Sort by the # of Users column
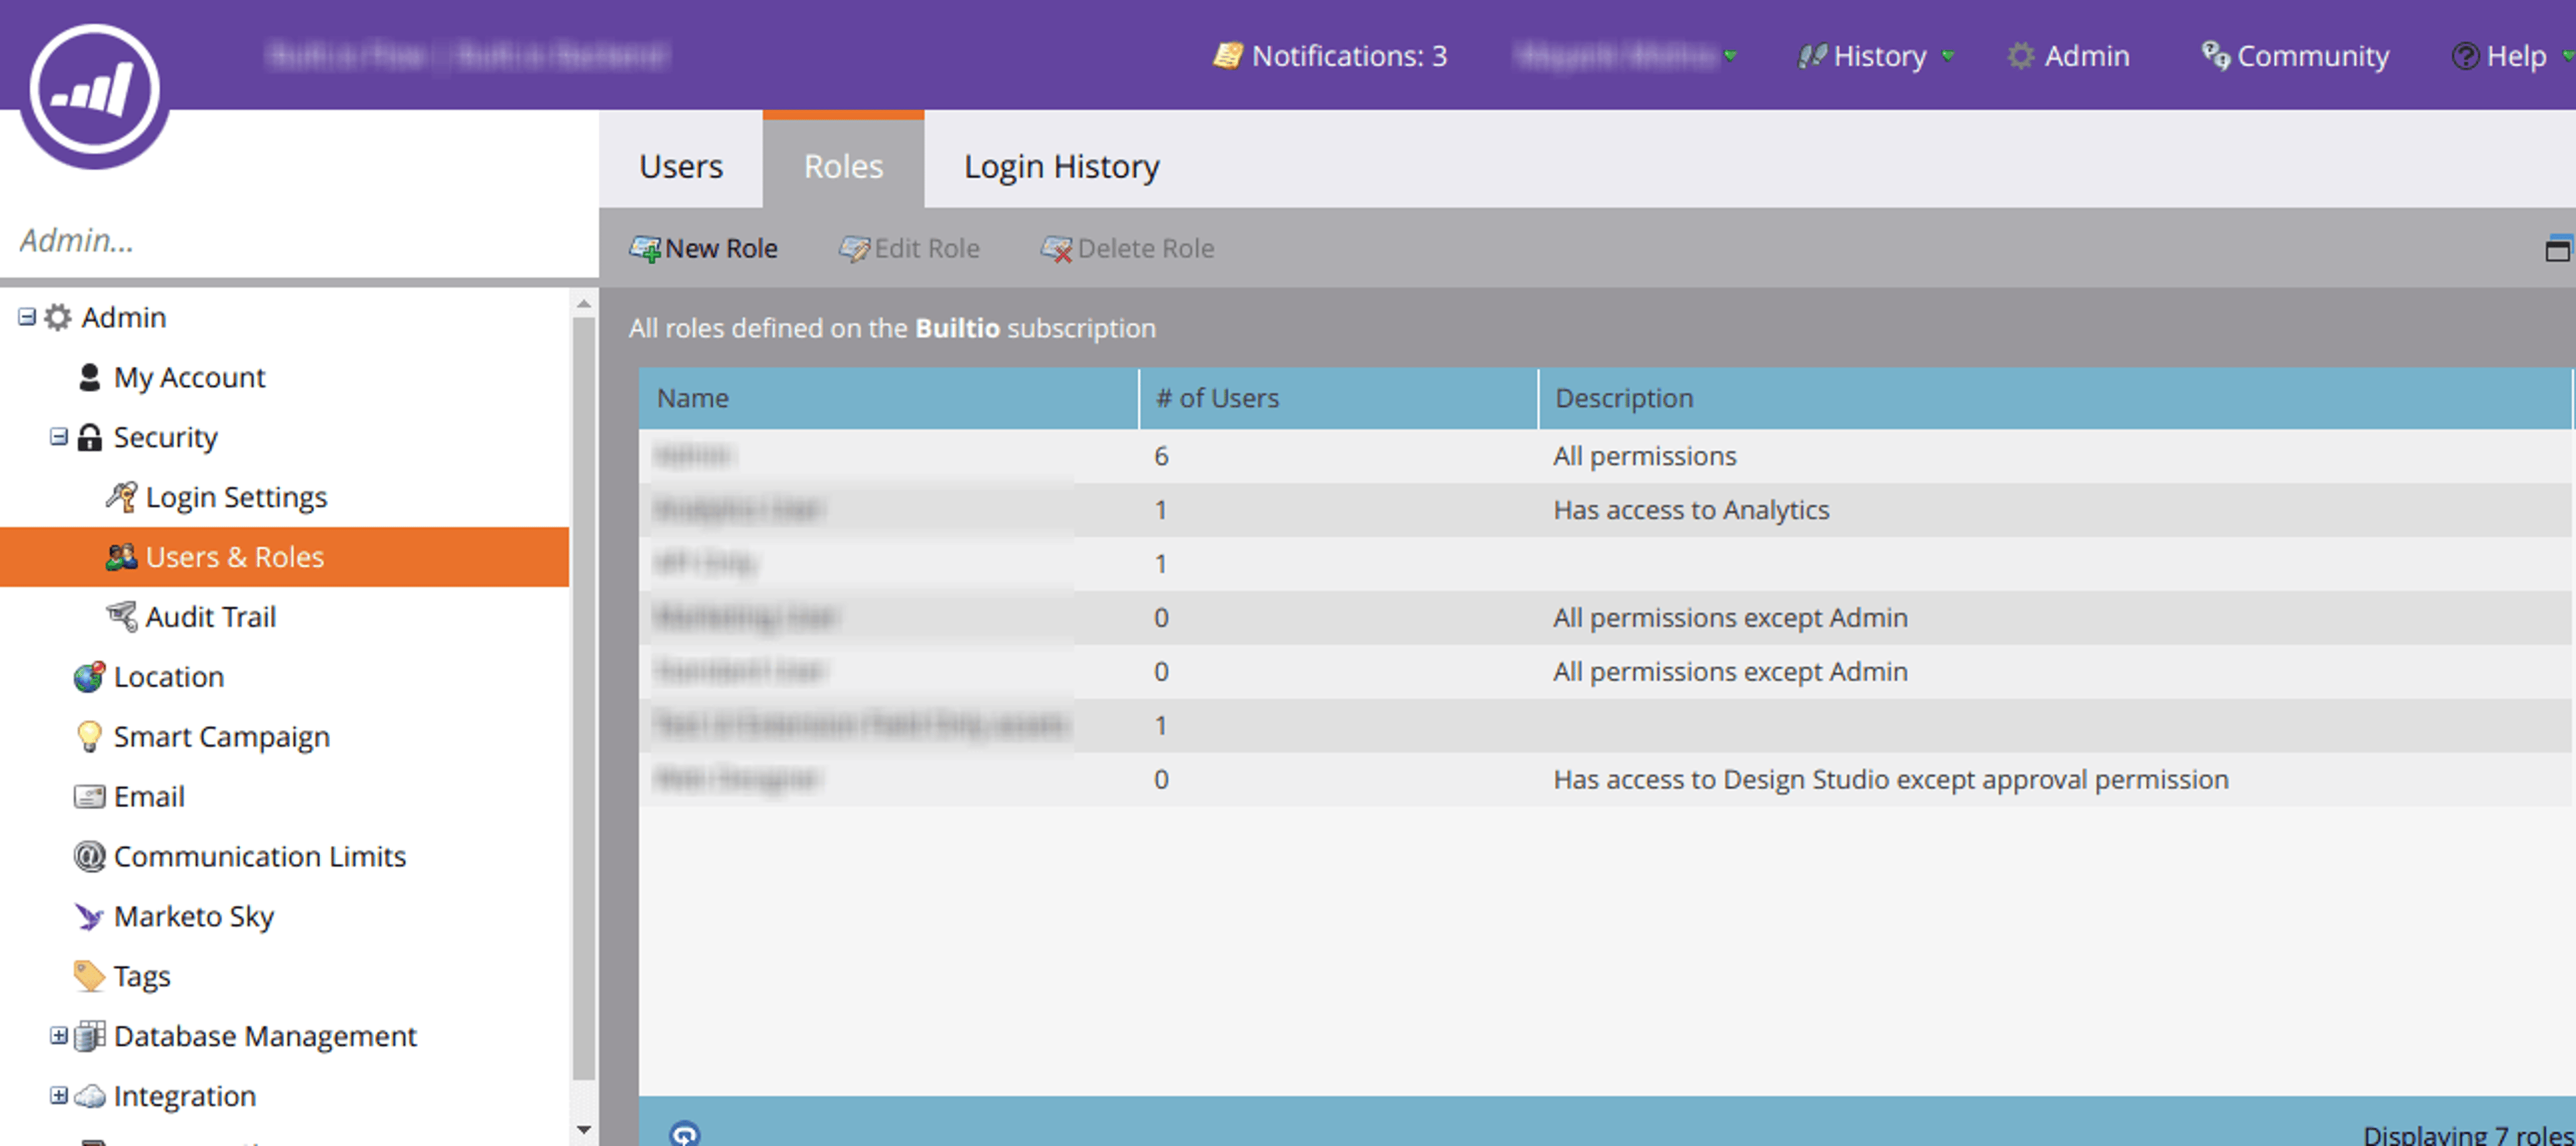Screen dimensions: 2576x1146 click(1338, 398)
